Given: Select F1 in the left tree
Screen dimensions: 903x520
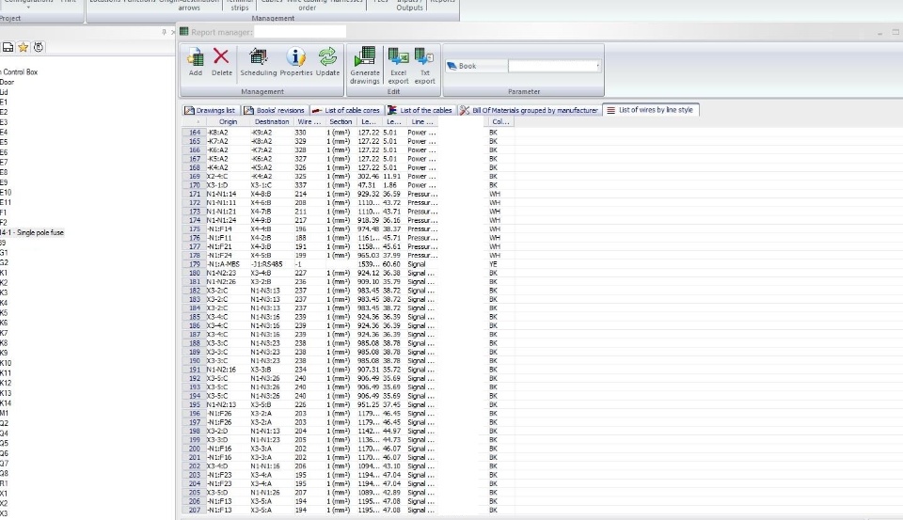Looking at the screenshot, I should pyautogui.click(x=4, y=213).
